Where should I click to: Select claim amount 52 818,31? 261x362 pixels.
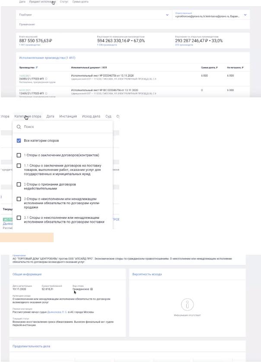48,289
